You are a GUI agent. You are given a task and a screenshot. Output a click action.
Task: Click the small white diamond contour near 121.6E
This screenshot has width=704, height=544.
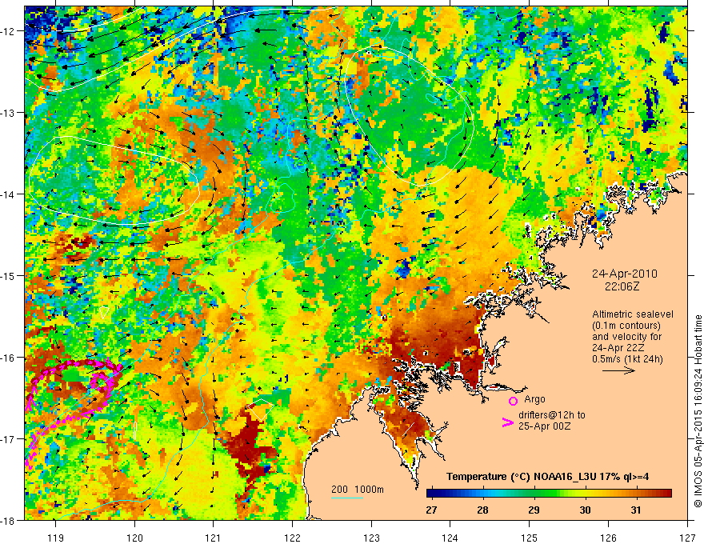tap(261, 409)
